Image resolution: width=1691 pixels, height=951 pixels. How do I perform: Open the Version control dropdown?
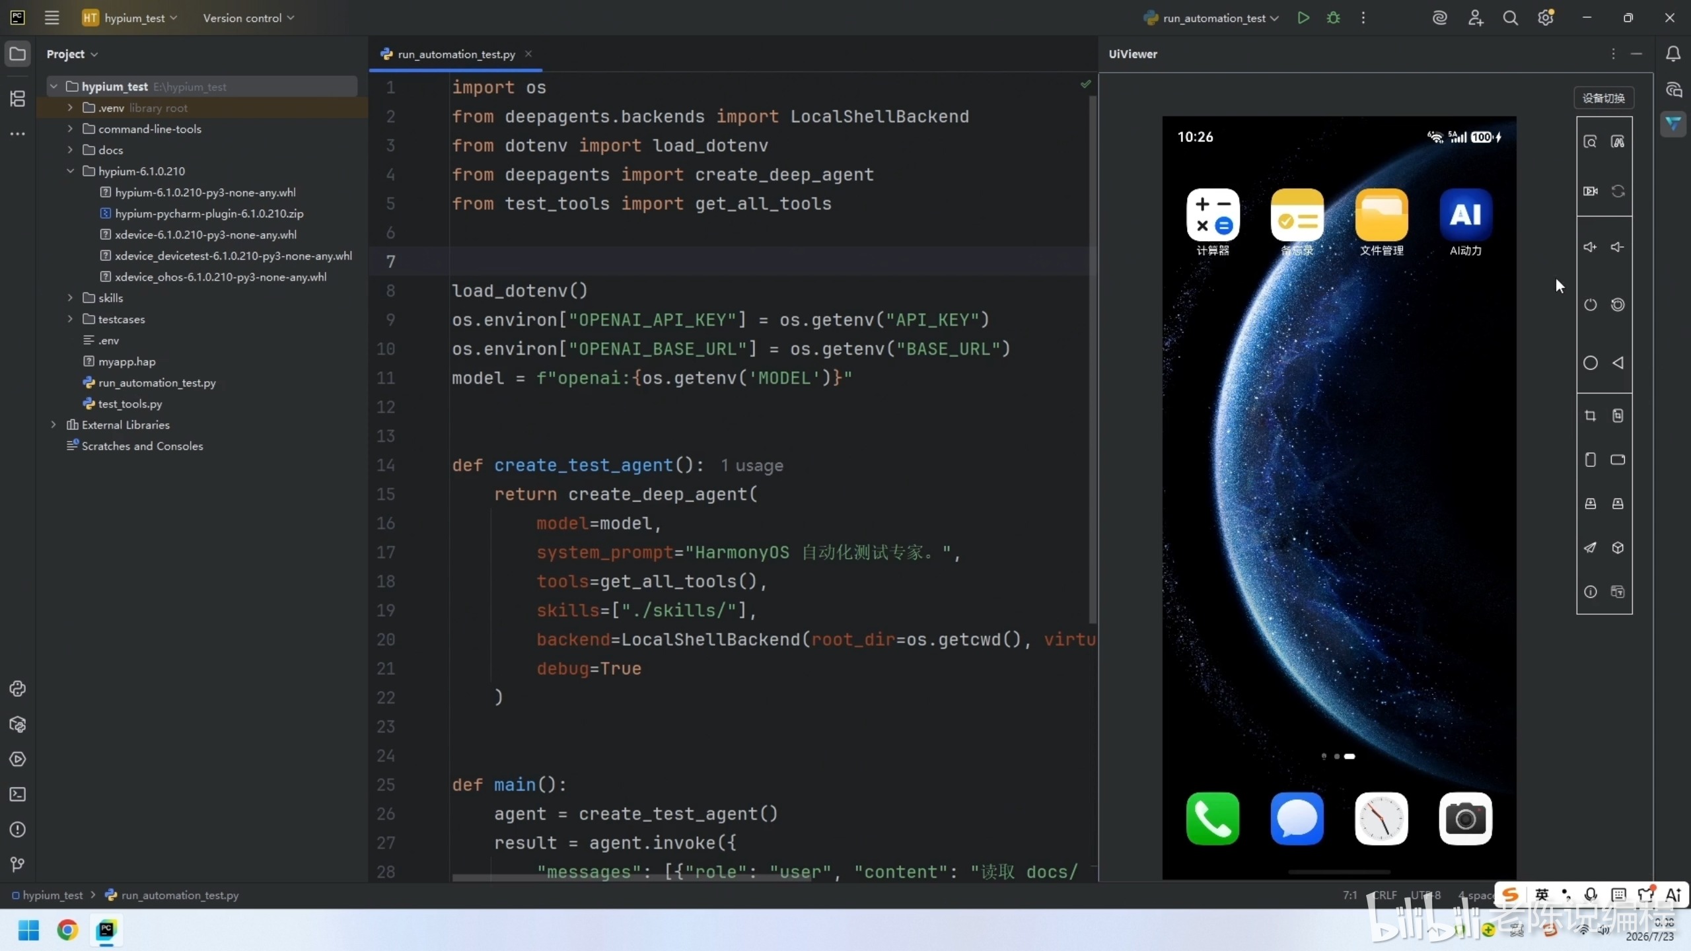248,18
